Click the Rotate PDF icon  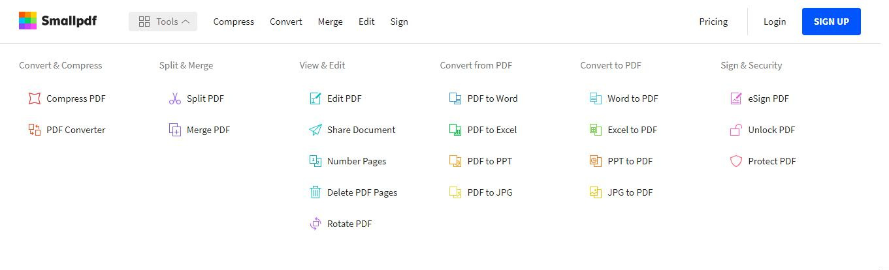click(x=315, y=224)
